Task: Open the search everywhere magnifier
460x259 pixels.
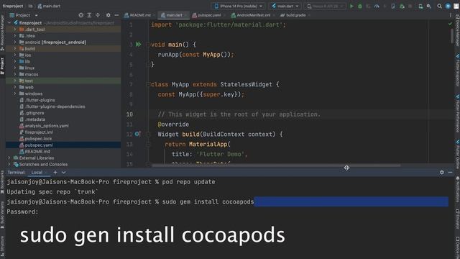Action: click(x=439, y=6)
